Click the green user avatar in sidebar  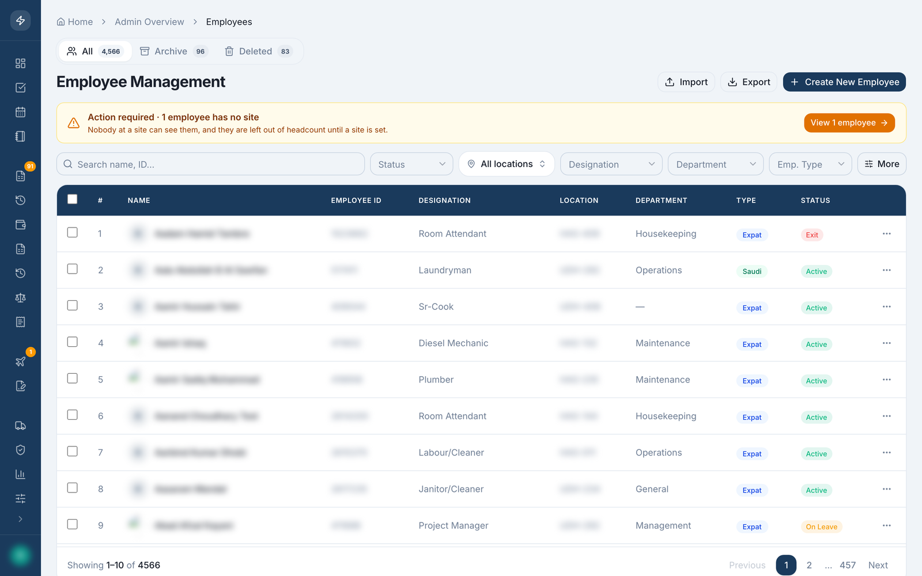point(20,555)
